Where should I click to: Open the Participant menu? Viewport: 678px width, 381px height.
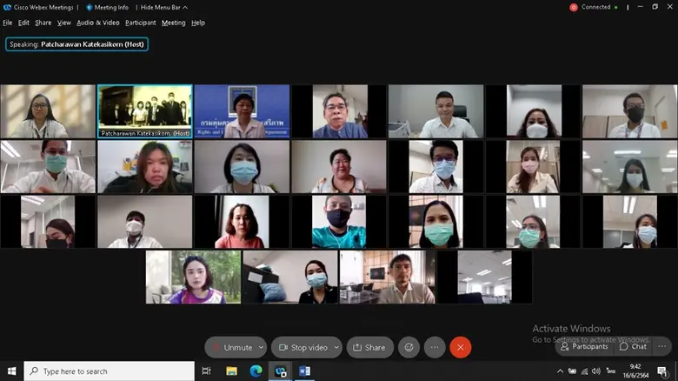[x=140, y=23]
